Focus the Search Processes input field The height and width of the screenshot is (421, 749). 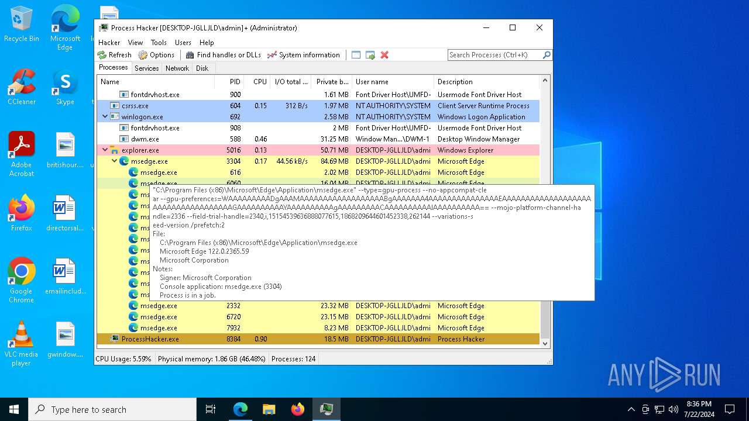(494, 55)
